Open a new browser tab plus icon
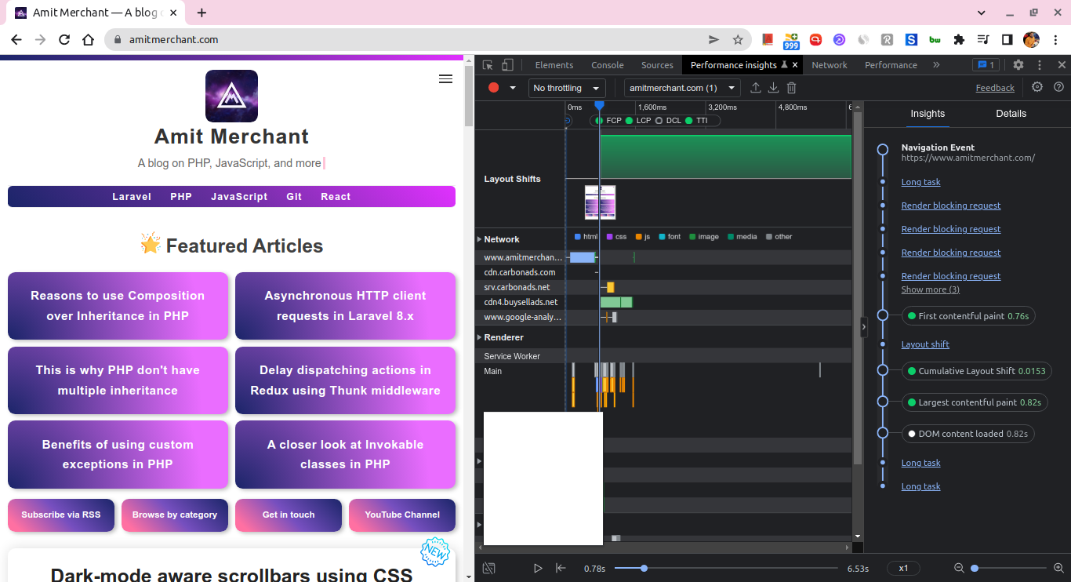Screen dimensions: 1071x582 201,13
